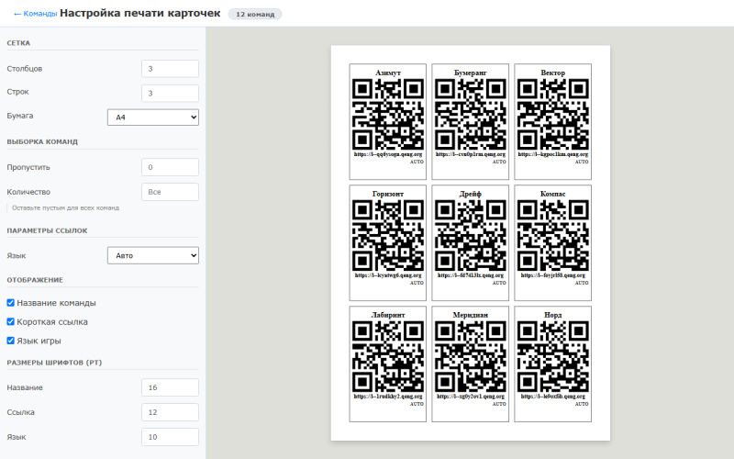
Task: Click the short URL under Норд QR
Action: tap(553, 397)
